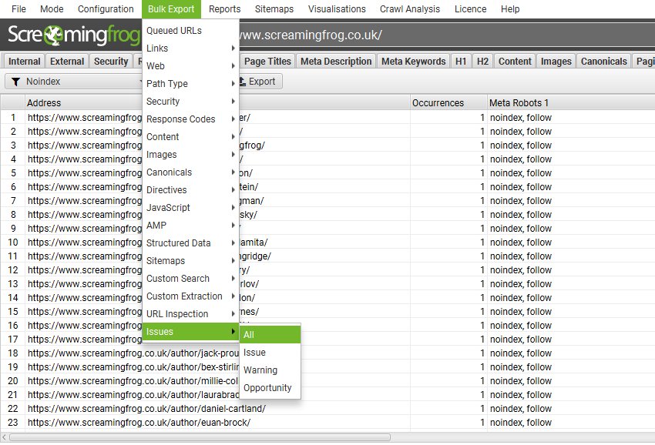Switch to the Page Titles tab

click(267, 62)
